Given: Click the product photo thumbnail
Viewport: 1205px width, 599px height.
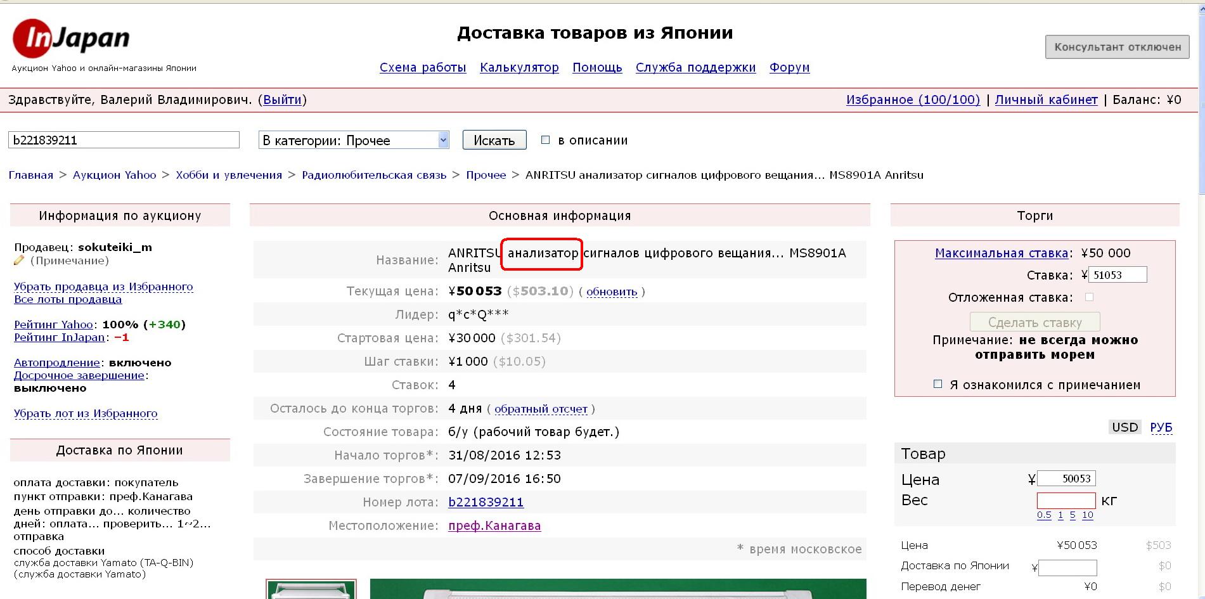Looking at the screenshot, I should coord(311,589).
